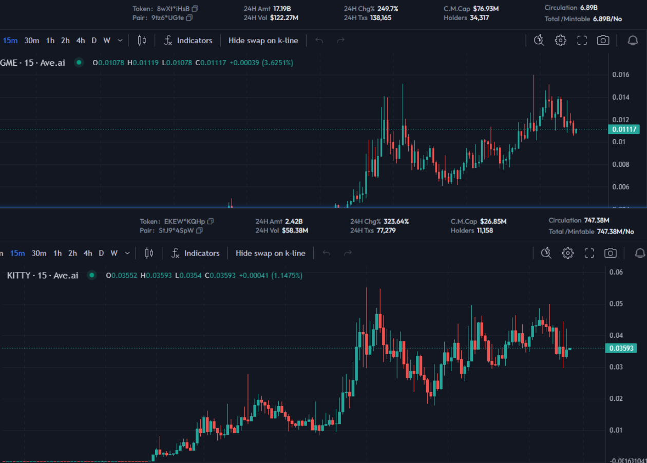Toggle the green status dot next to KITTY title
This screenshot has width=647, height=463.
pos(92,275)
